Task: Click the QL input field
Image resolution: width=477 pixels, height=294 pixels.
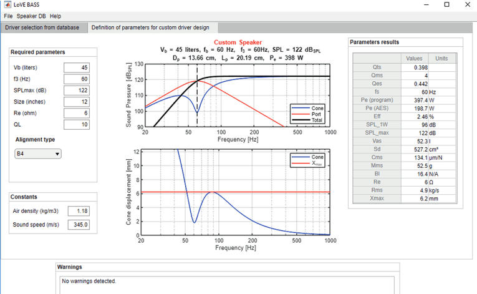Action: (x=77, y=124)
